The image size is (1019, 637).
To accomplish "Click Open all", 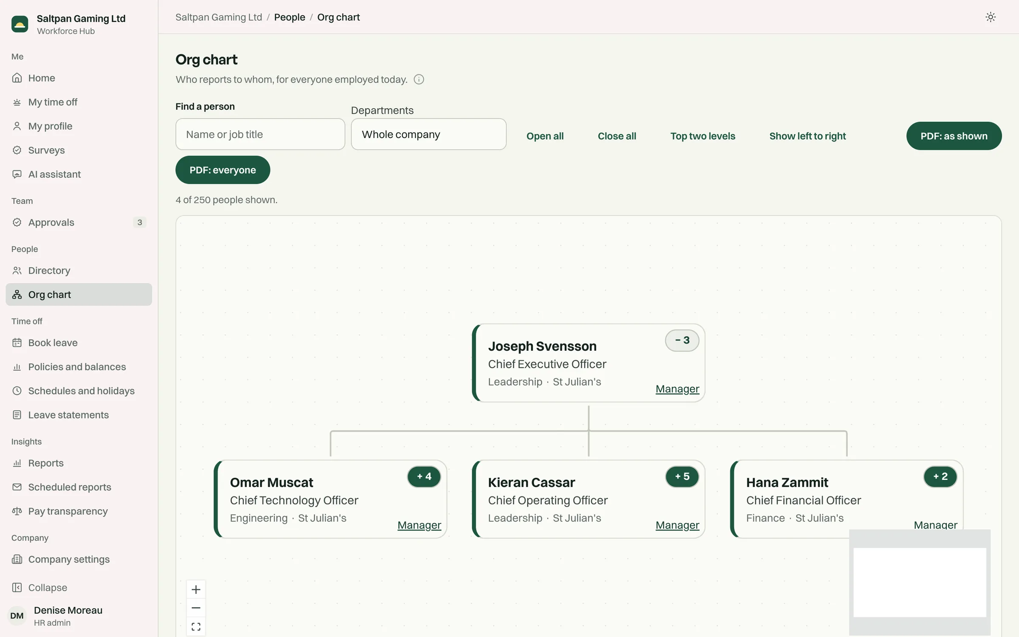I will pyautogui.click(x=545, y=136).
